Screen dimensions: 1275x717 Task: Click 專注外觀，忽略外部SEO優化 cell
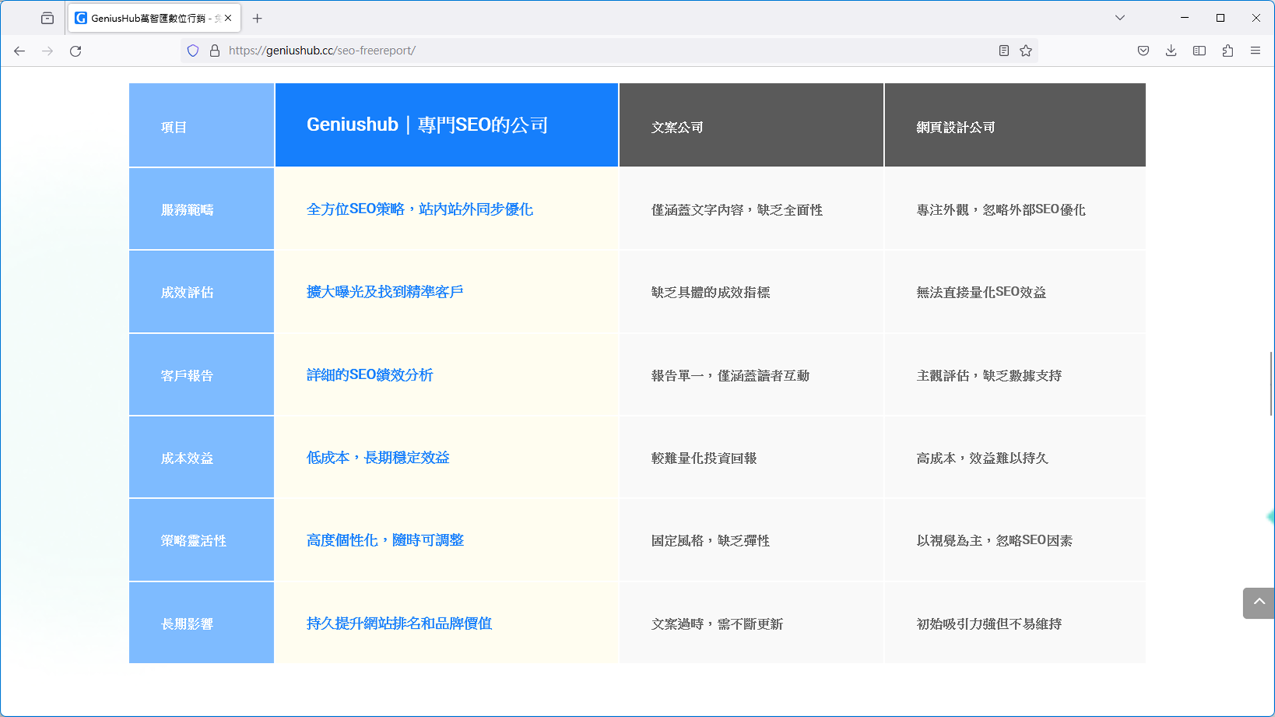[x=1015, y=209]
